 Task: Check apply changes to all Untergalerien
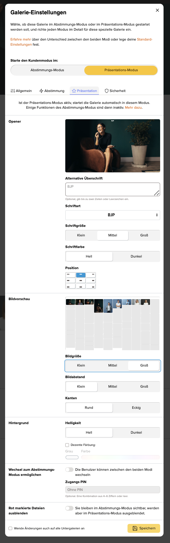tap(11, 528)
